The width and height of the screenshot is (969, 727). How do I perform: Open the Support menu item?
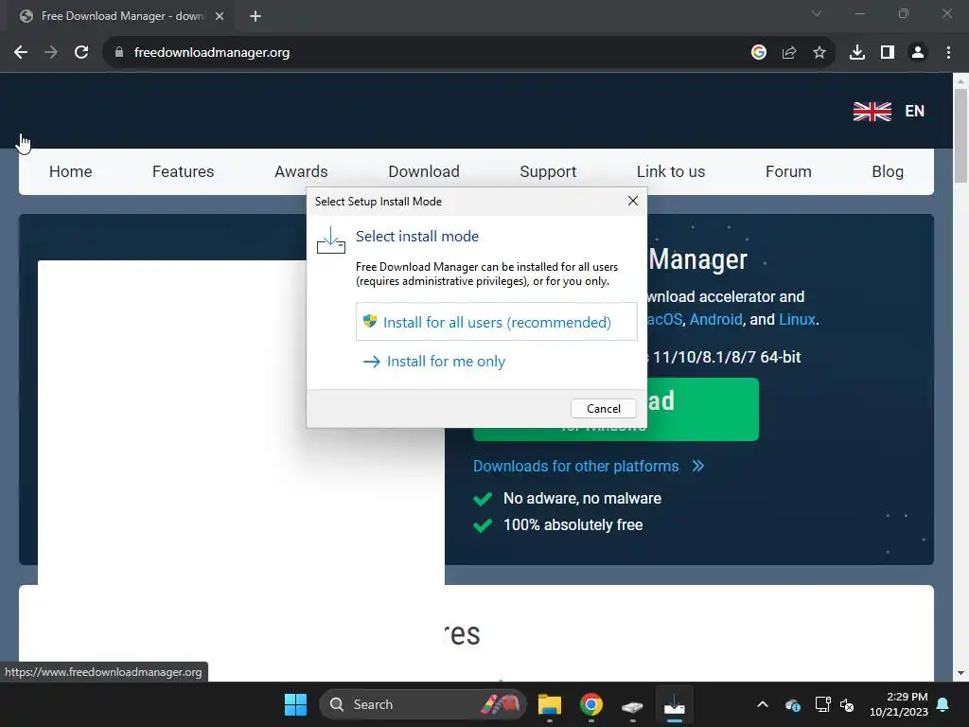(548, 172)
